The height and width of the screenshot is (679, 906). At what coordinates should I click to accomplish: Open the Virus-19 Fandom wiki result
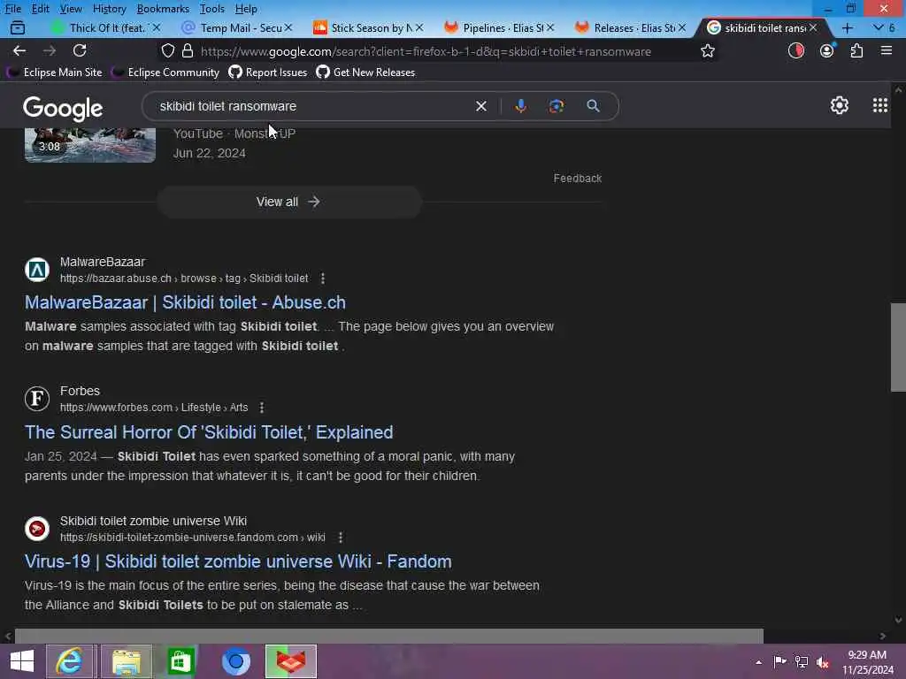point(238,561)
